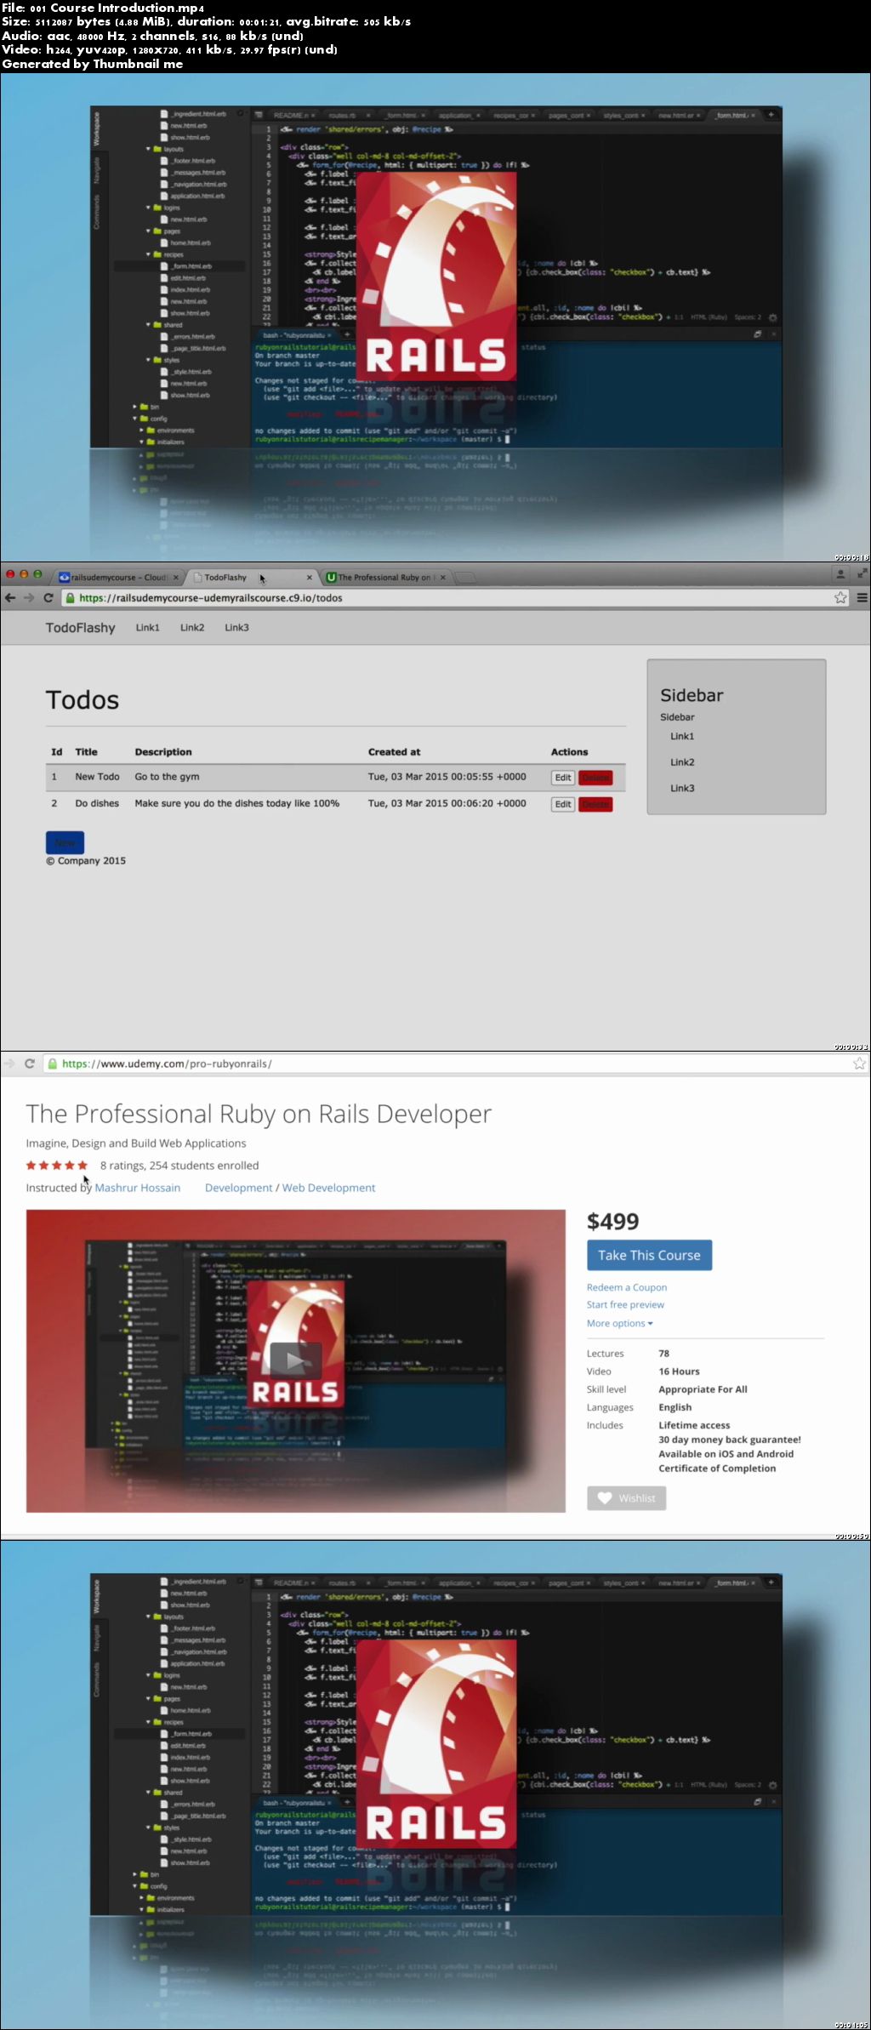Click the Created at column header
Viewport: 871px width, 2030px height.
coord(394,752)
